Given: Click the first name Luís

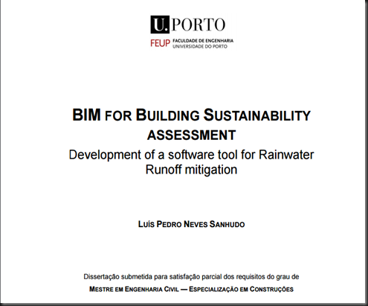Looking at the screenshot, I should point(146,224).
